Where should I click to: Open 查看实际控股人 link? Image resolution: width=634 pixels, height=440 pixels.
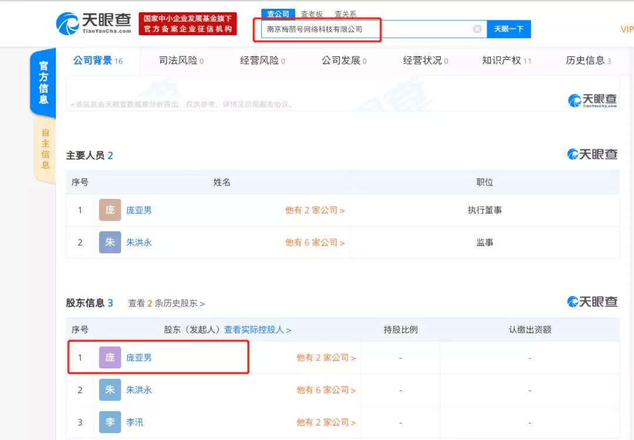coord(258,330)
